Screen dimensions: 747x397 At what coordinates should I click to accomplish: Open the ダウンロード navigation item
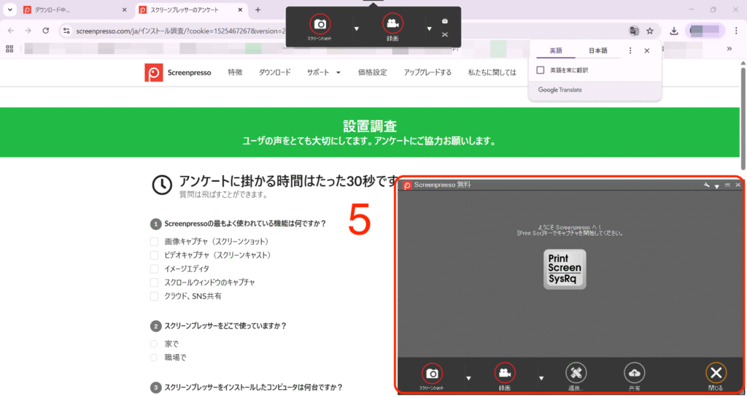pyautogui.click(x=274, y=72)
